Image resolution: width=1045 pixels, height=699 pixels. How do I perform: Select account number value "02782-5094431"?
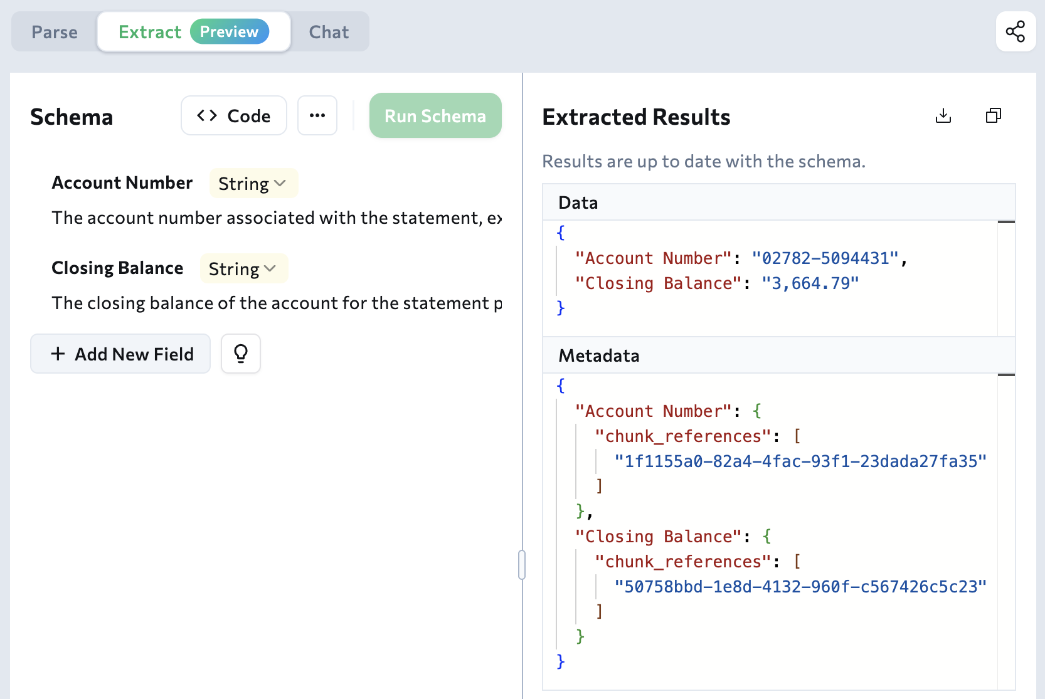[825, 258]
